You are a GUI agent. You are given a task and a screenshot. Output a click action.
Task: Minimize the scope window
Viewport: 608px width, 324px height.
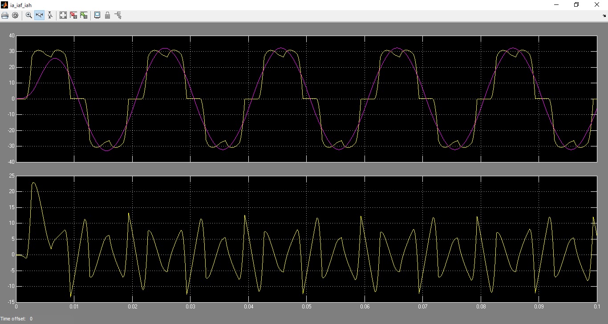556,5
